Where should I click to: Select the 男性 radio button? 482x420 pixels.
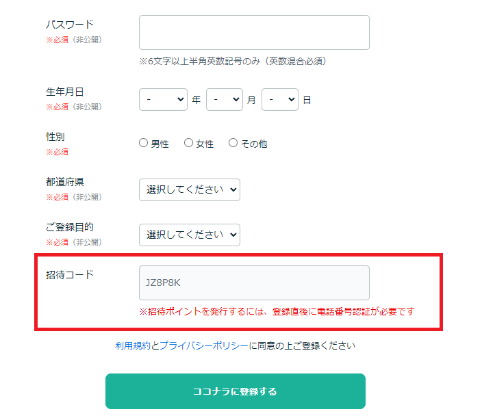click(x=144, y=143)
